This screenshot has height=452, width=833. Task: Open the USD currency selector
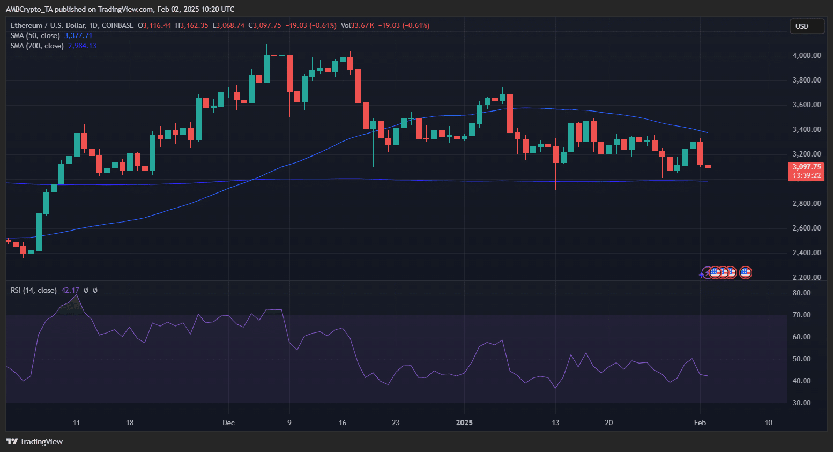(807, 26)
